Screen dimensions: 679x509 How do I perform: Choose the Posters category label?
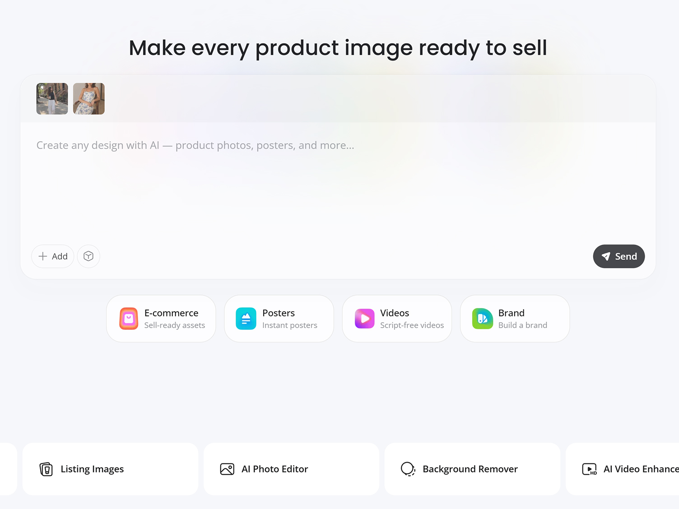tap(279, 313)
